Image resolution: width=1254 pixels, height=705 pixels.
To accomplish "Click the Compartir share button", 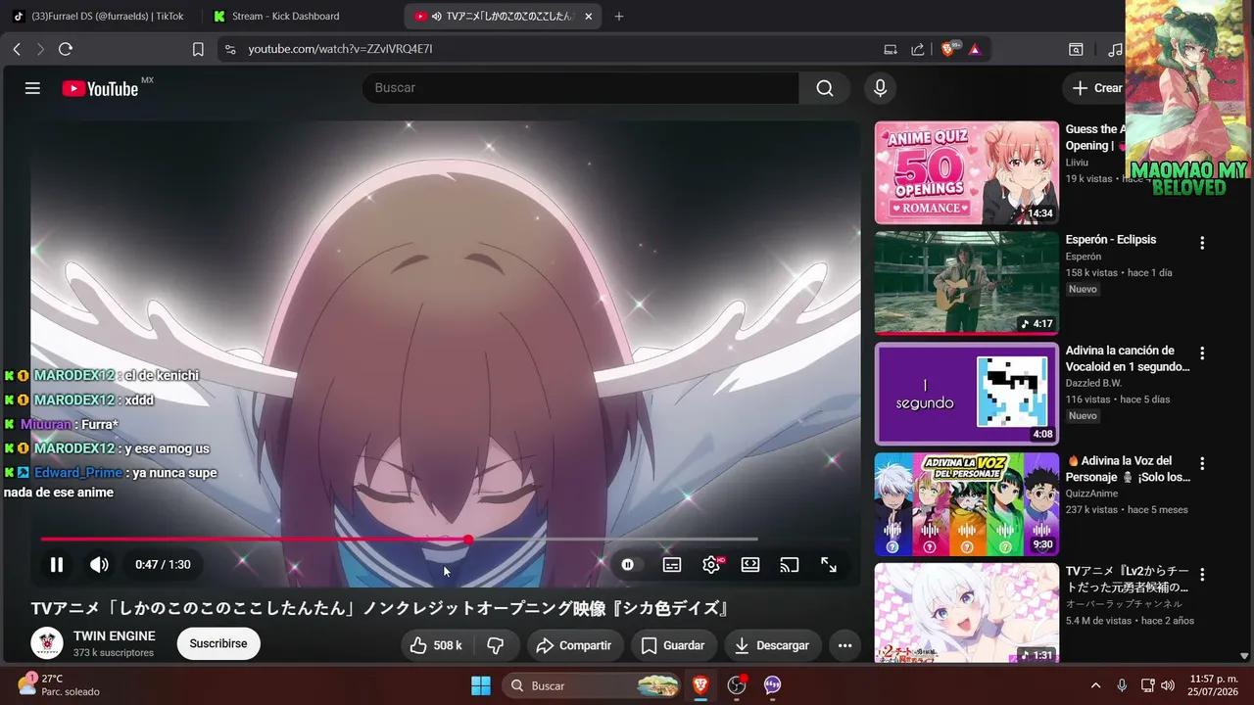I will pyautogui.click(x=575, y=645).
